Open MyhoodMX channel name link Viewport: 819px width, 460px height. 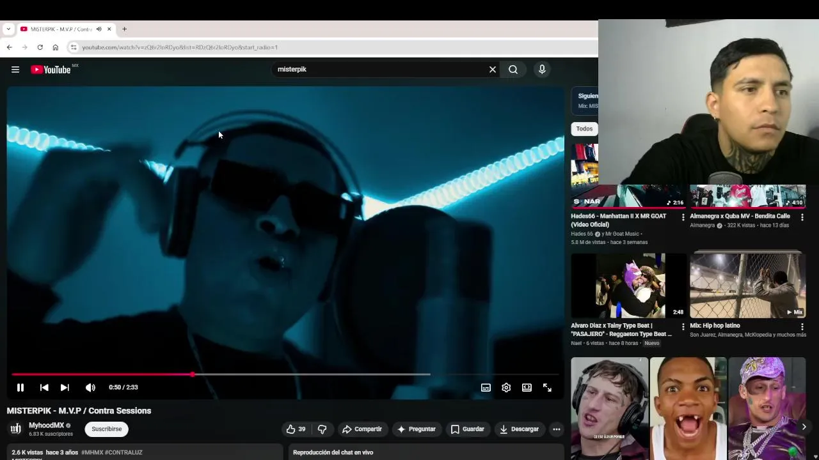pyautogui.click(x=46, y=425)
